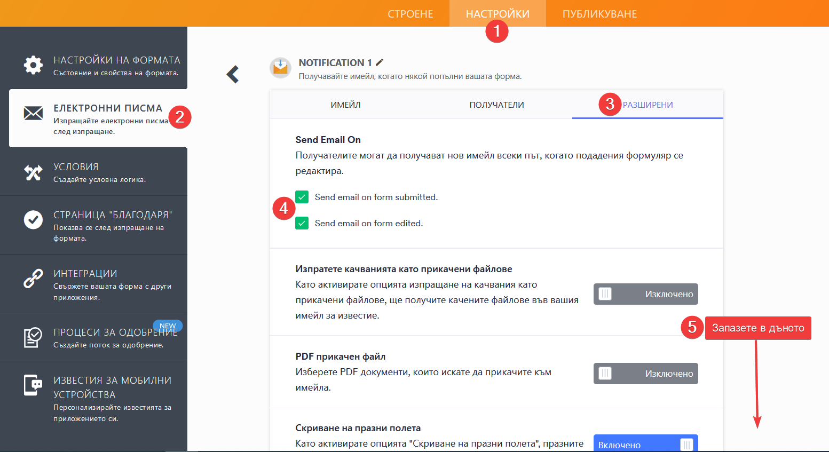Click the Процеси за одобрение icon
829x452 pixels.
(x=33, y=337)
